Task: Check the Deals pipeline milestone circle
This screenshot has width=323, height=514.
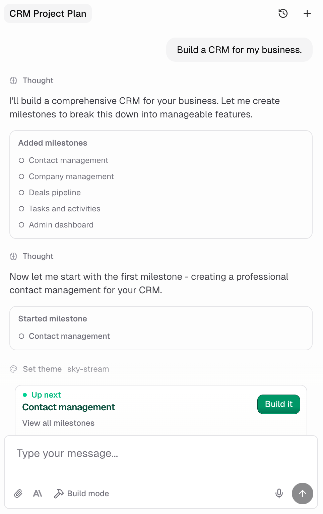Action: click(21, 193)
